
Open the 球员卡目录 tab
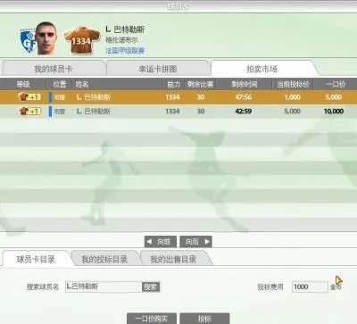coord(36,259)
